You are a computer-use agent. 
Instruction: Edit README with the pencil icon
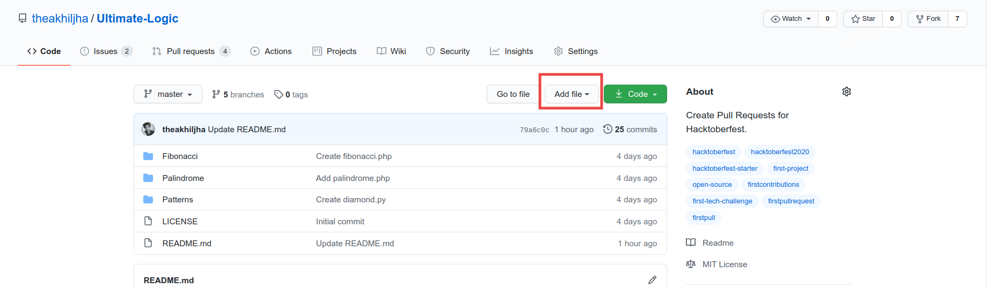click(652, 280)
